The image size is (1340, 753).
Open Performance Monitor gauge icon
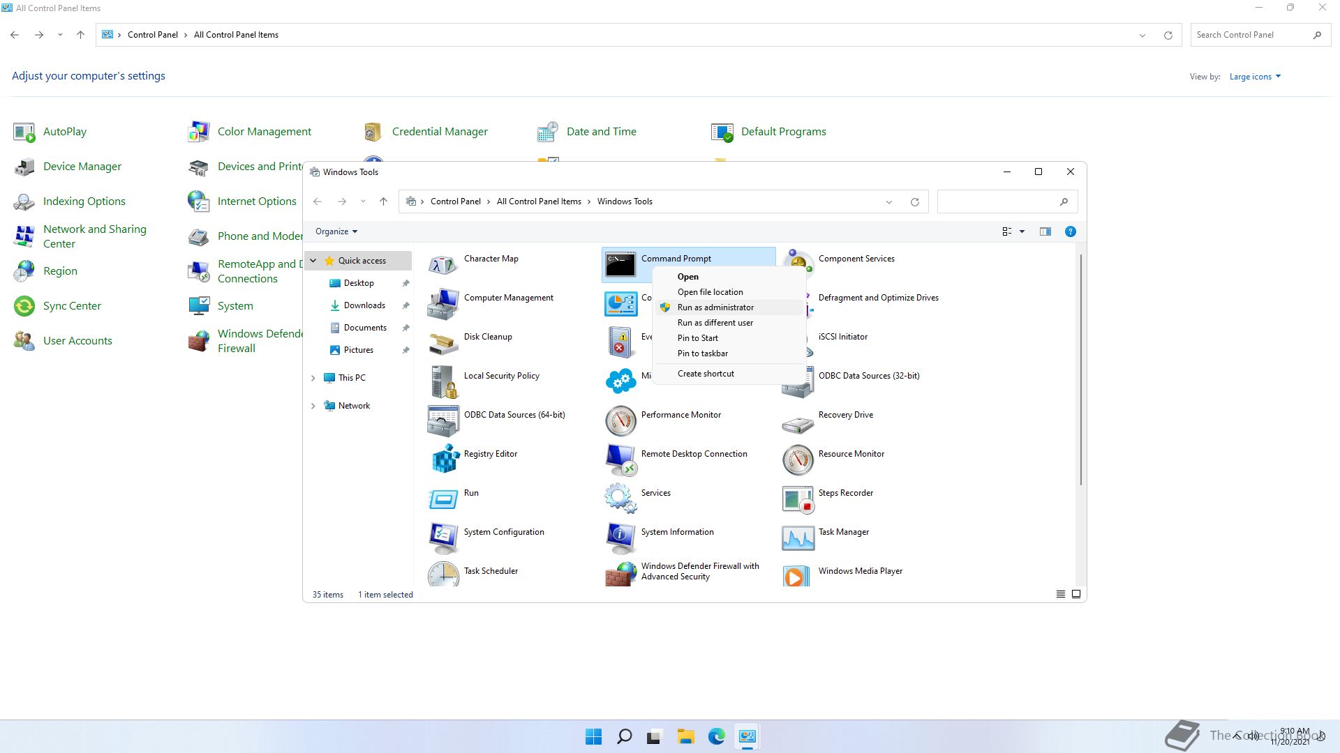point(620,421)
